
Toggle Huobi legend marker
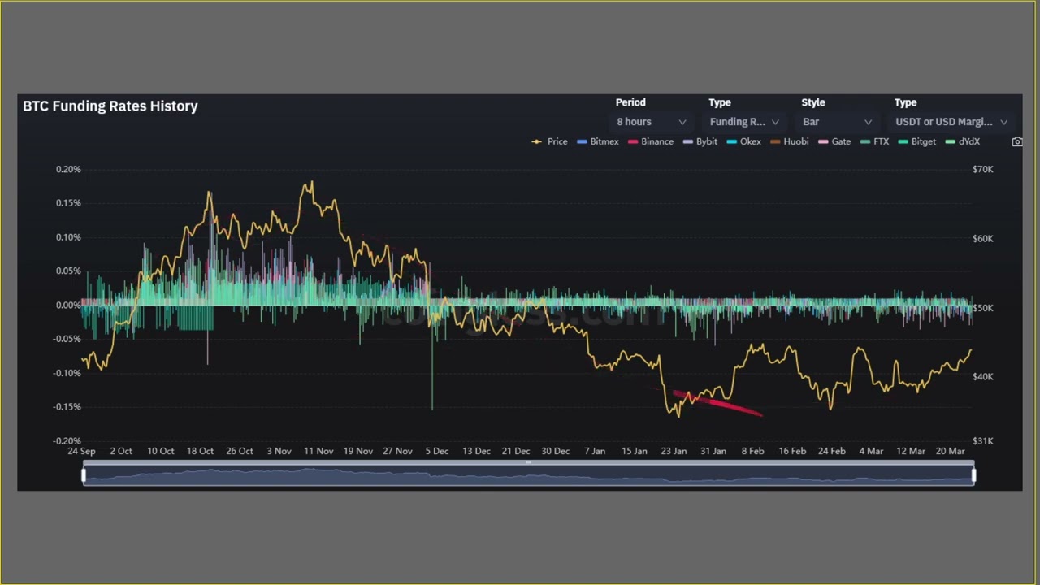click(x=790, y=141)
